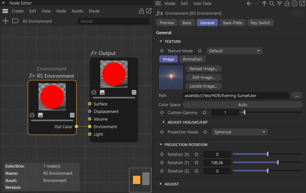The height and width of the screenshot is (193, 306).
Task: Toggle Custom Gamma keyframe diamond
Action: coord(162,113)
